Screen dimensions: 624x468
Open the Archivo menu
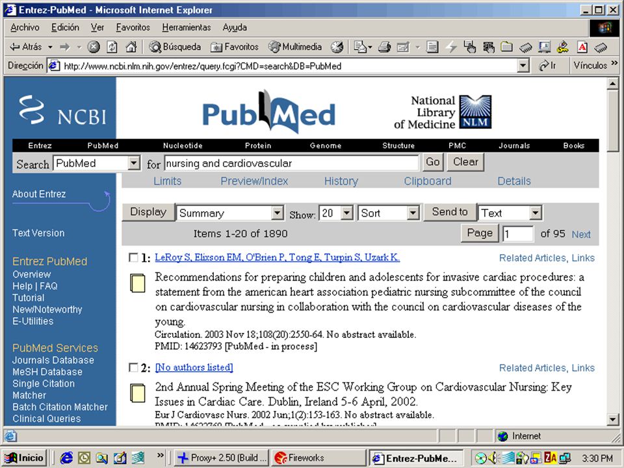(x=25, y=27)
